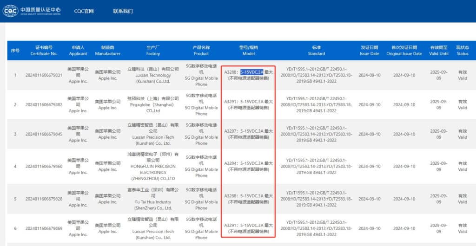Open the CQC官网 link
Viewport: 476px width, 246px height.
click(84, 11)
